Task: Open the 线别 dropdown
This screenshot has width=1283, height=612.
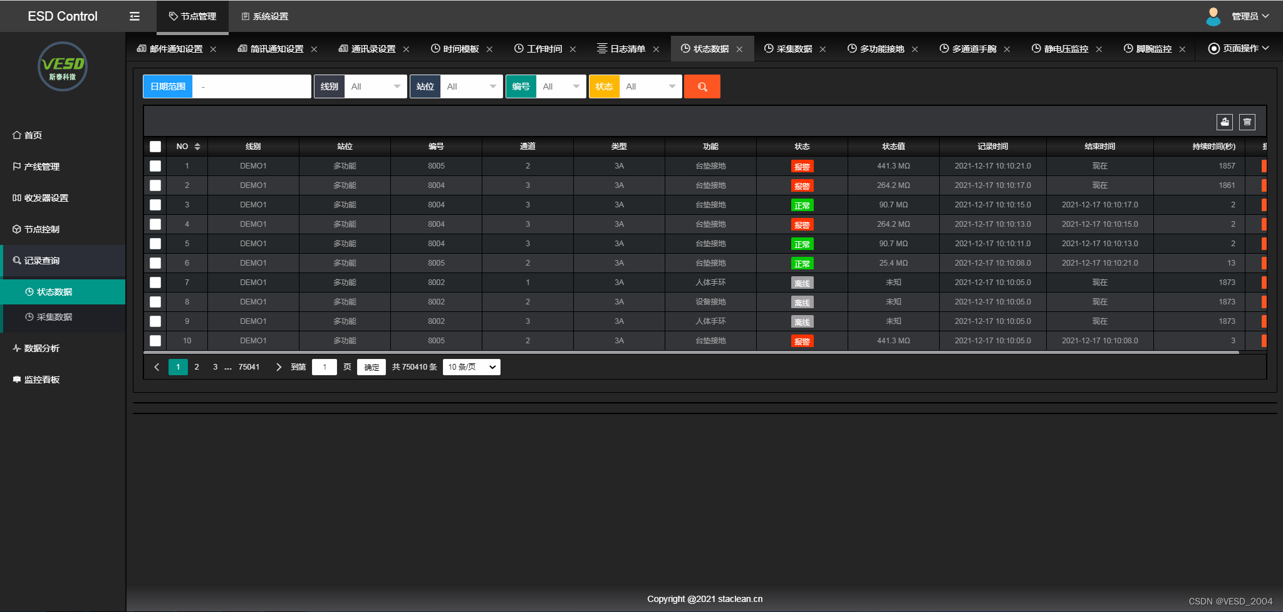Action: tap(376, 86)
